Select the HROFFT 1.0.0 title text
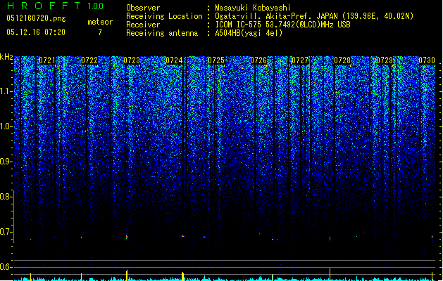This screenshot has width=443, height=281. click(56, 6)
